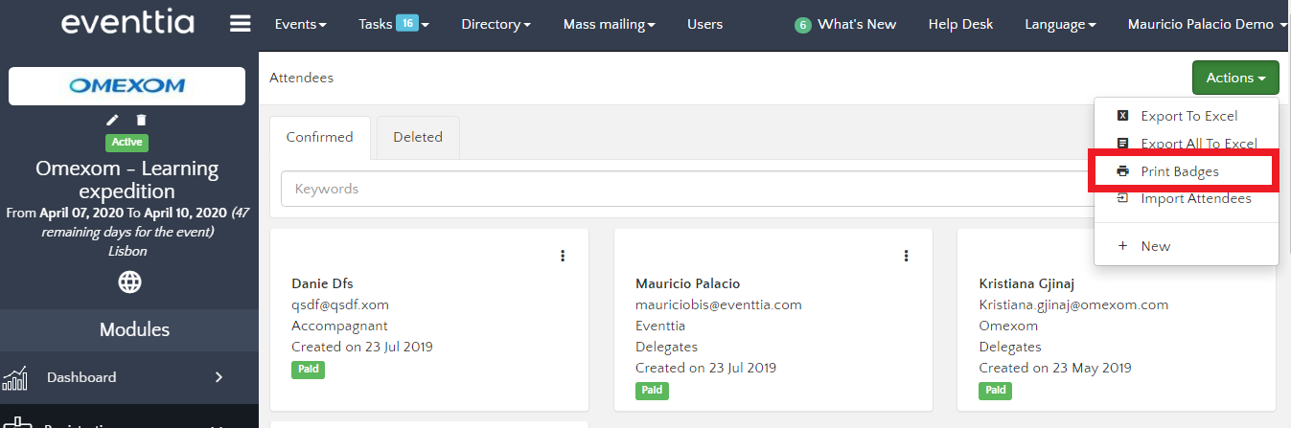Open the Events dropdown menu
1291x428 pixels.
pyautogui.click(x=300, y=25)
